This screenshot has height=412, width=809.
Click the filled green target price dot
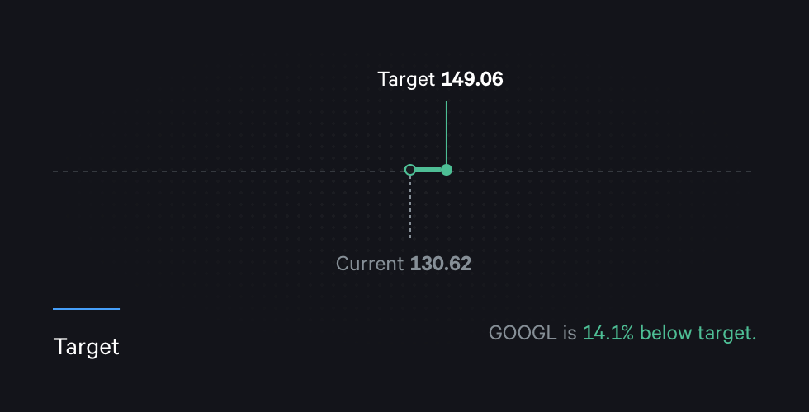(x=447, y=170)
